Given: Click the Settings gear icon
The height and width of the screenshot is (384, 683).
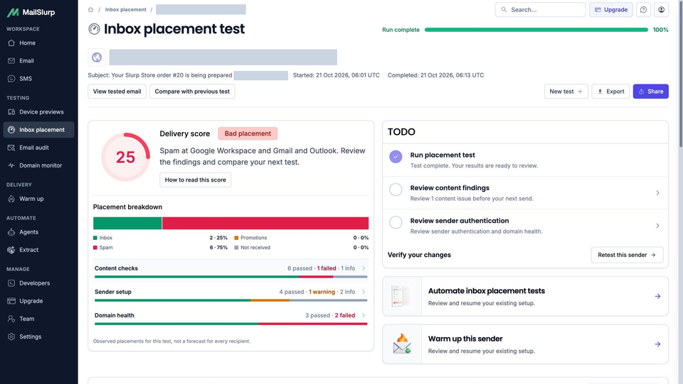Looking at the screenshot, I should (11, 336).
